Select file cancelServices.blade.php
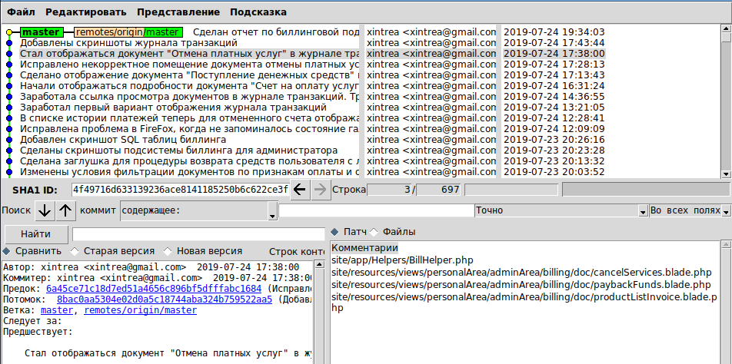The height and width of the screenshot is (364, 732). [x=521, y=272]
